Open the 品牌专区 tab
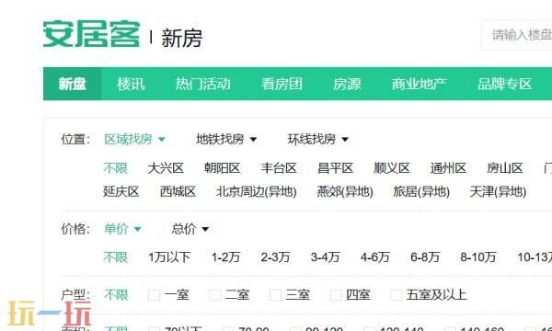The image size is (552, 331). tap(504, 84)
